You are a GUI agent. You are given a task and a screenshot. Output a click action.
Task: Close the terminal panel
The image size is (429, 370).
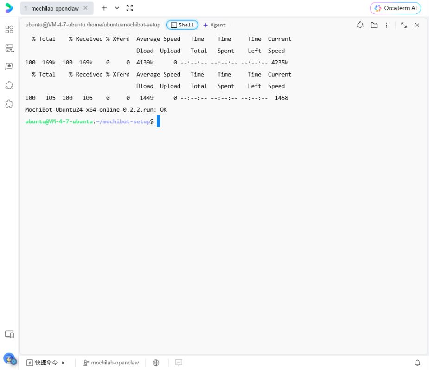click(x=417, y=25)
